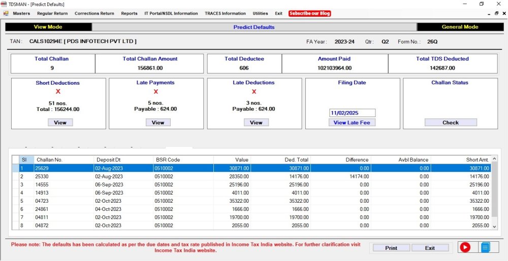This screenshot has width=508, height=261.
Task: Select challan number 14555 cell
Action: pos(64,184)
